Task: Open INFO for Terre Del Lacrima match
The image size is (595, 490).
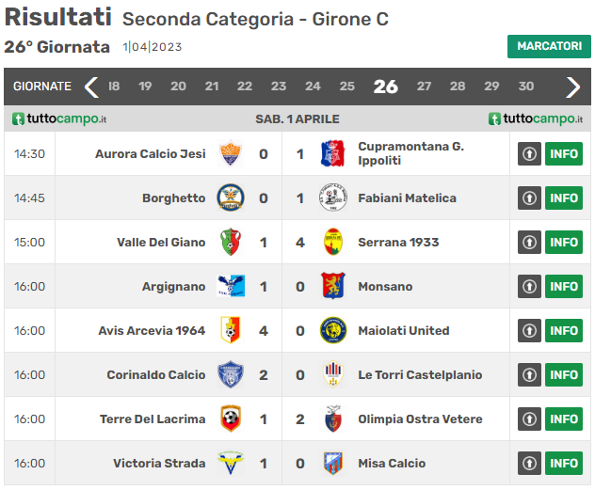Action: pyautogui.click(x=564, y=419)
